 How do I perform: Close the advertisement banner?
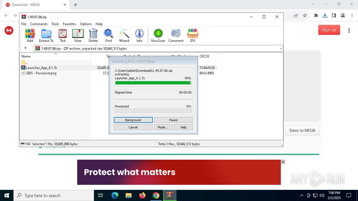tap(283, 162)
